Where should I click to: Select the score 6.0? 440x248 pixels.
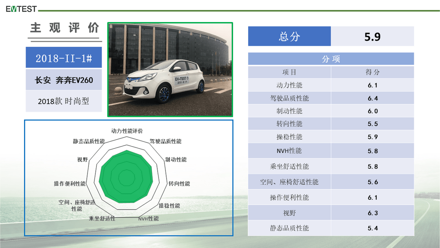(x=373, y=111)
